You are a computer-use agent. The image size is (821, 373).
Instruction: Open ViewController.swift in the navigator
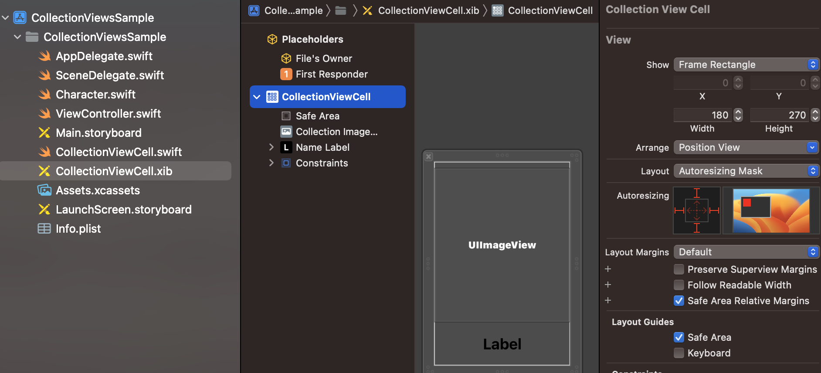(x=109, y=114)
